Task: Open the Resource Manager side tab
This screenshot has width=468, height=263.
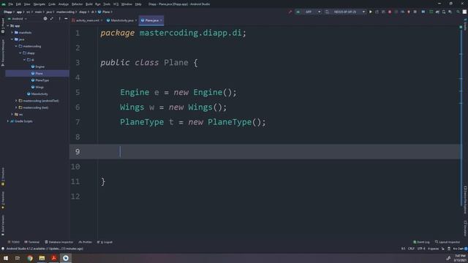Action: coord(3,53)
